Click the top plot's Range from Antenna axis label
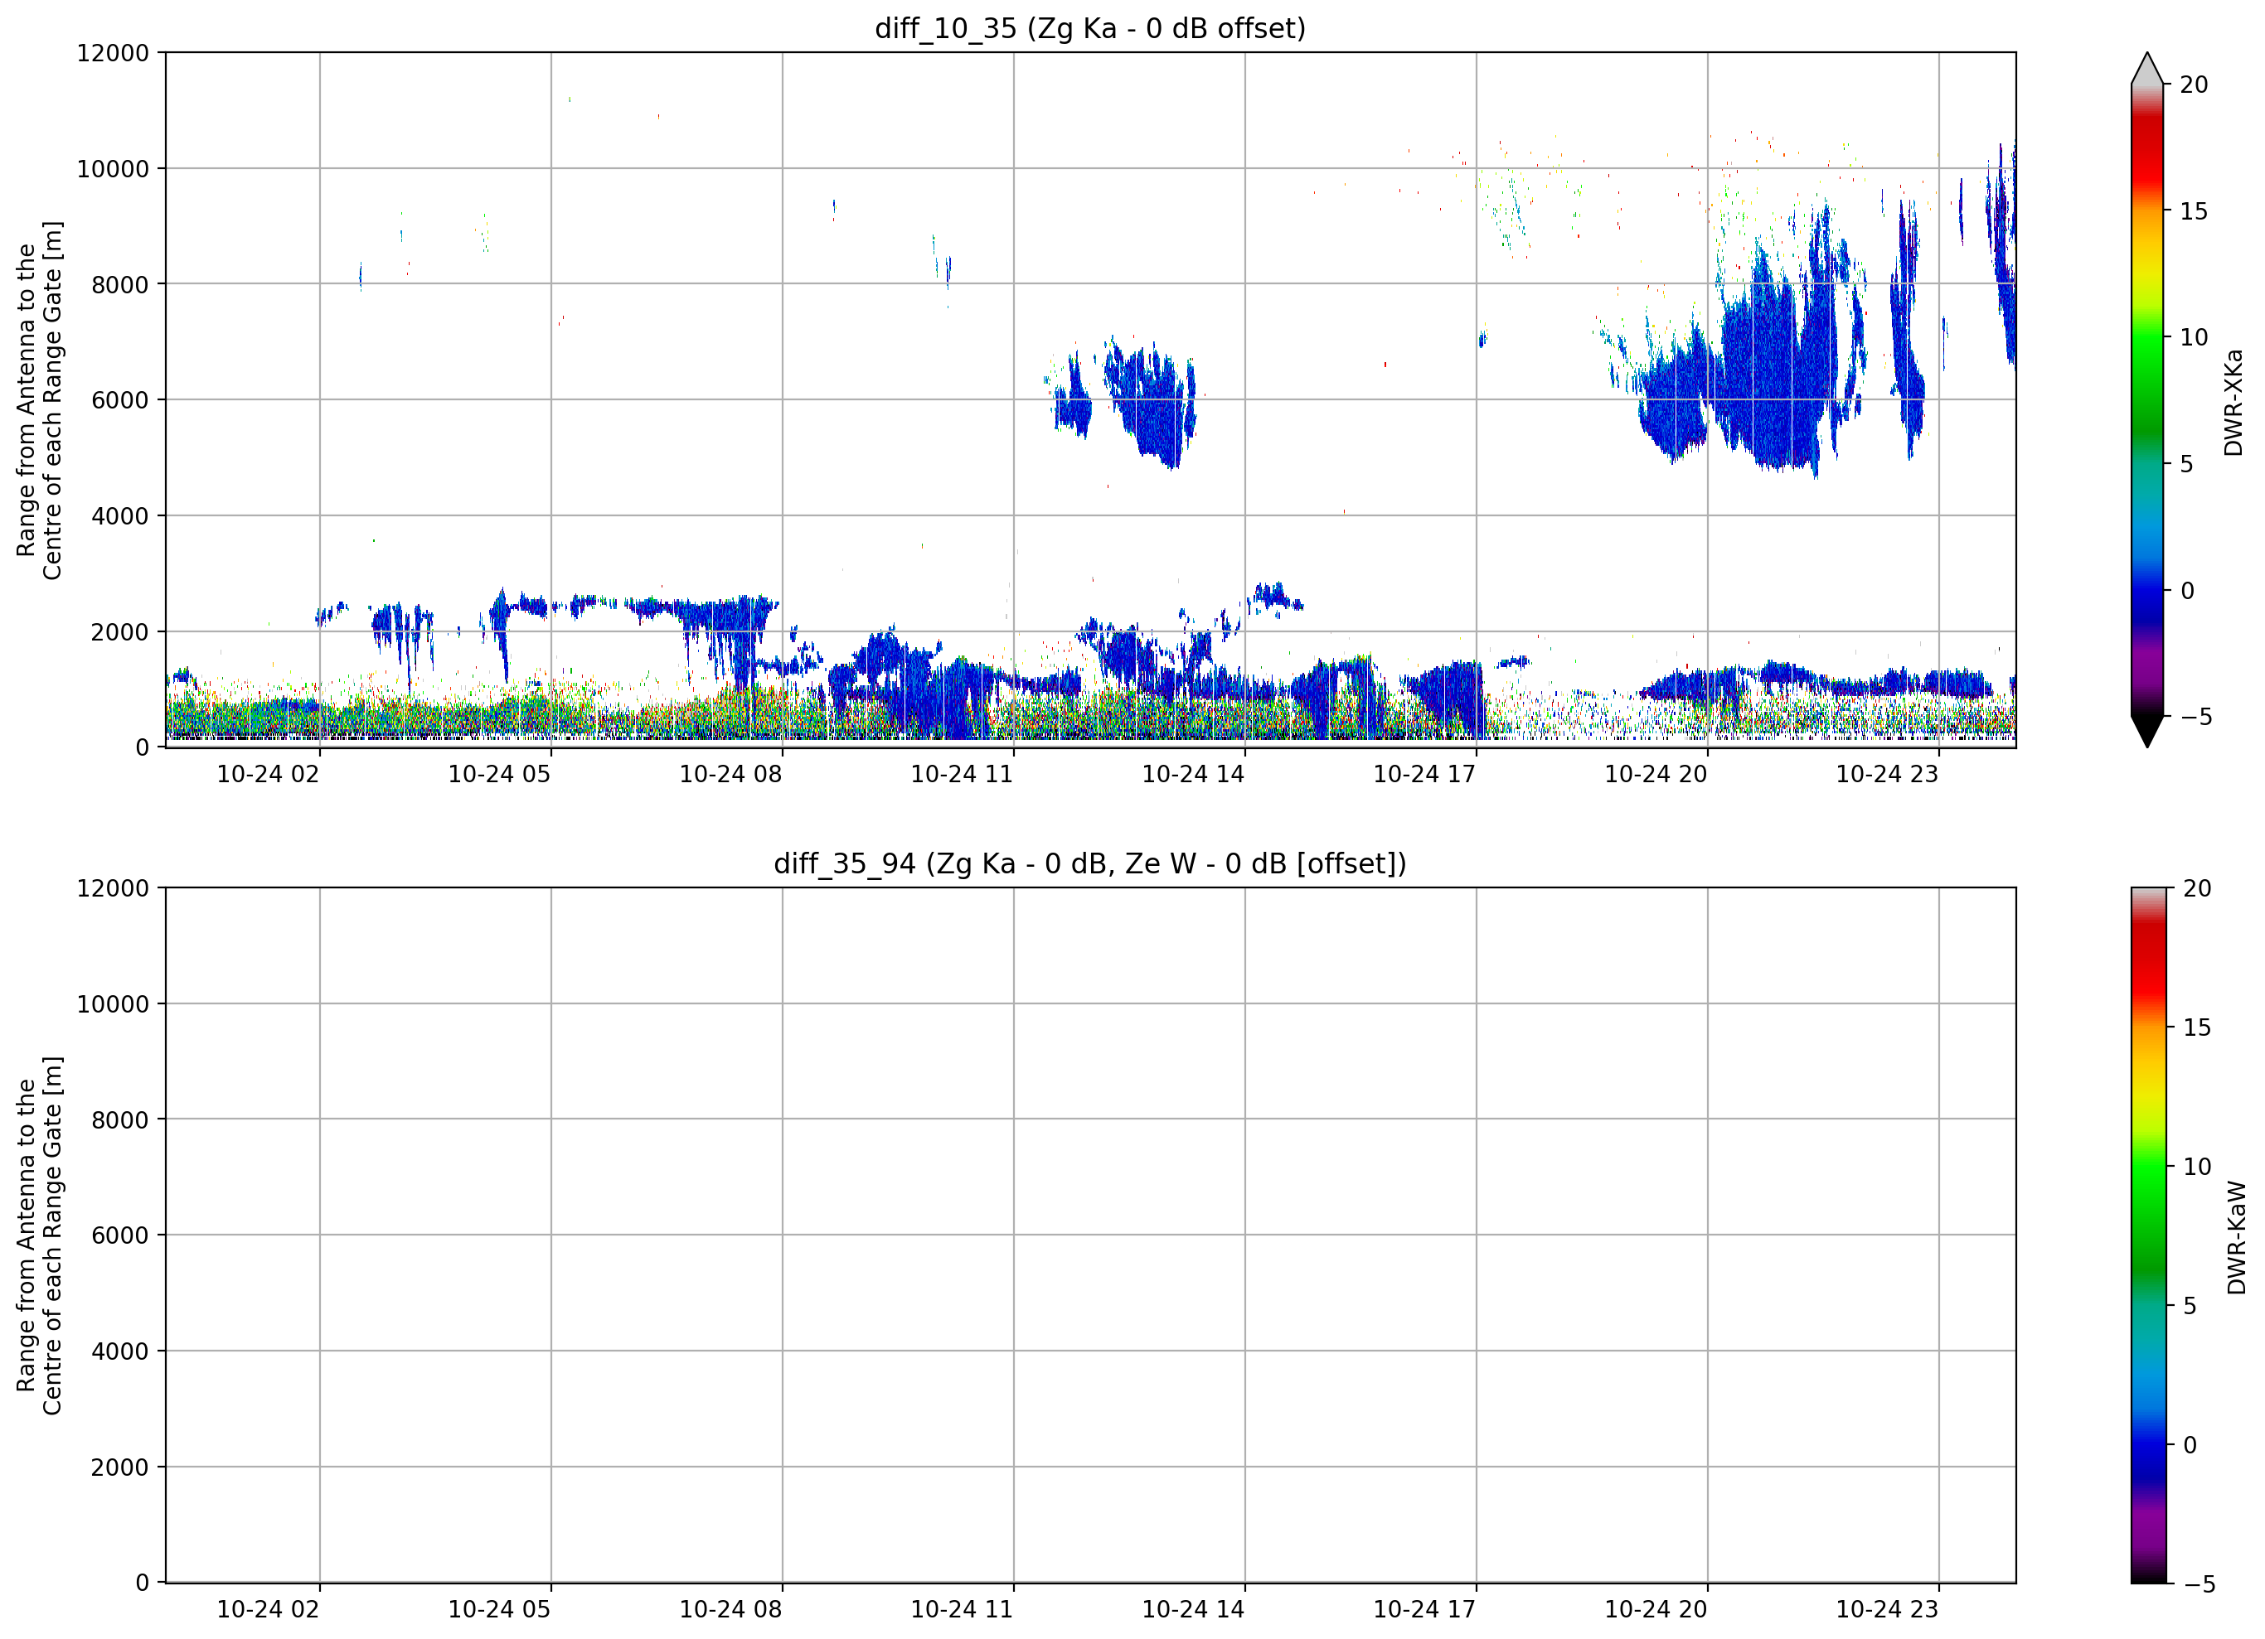The width and height of the screenshot is (2265, 1639). [x=39, y=400]
